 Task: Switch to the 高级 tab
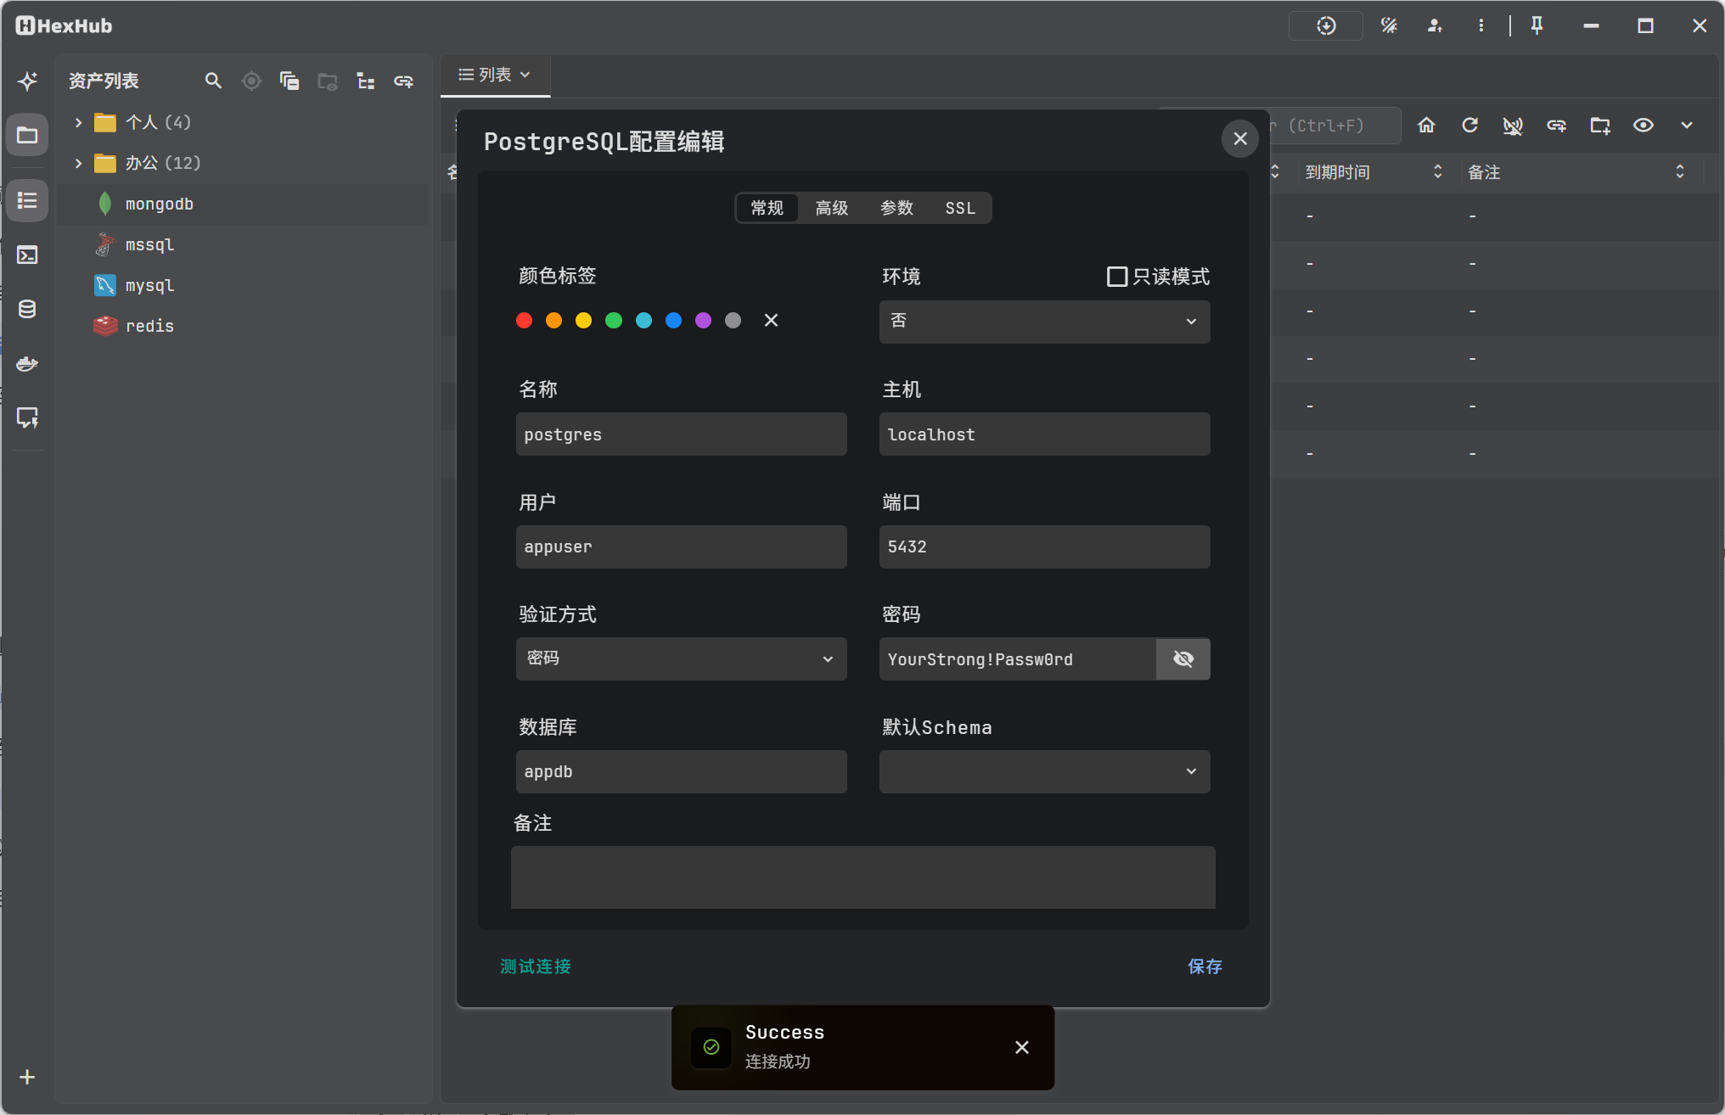[832, 208]
